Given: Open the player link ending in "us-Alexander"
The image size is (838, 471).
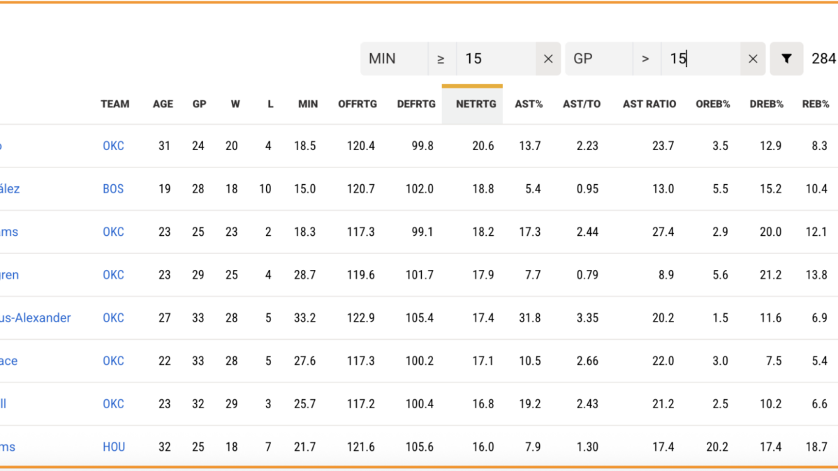Looking at the screenshot, I should click(x=35, y=318).
